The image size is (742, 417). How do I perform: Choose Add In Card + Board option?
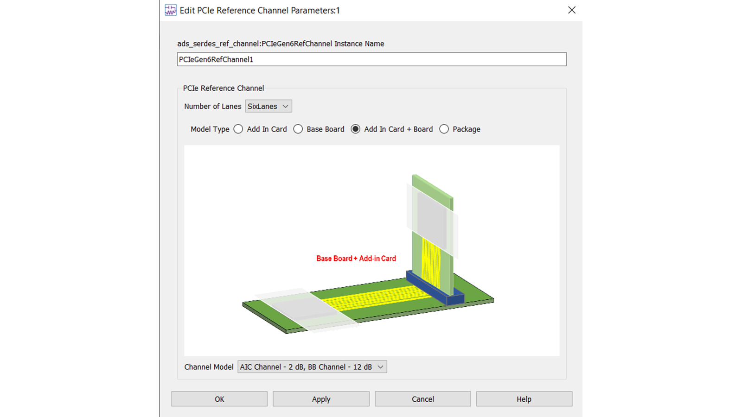355,129
